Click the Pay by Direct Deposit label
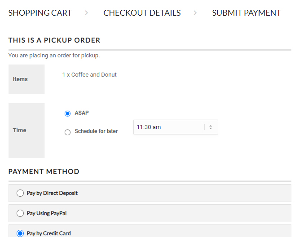This screenshot has width=299, height=237. (52, 193)
